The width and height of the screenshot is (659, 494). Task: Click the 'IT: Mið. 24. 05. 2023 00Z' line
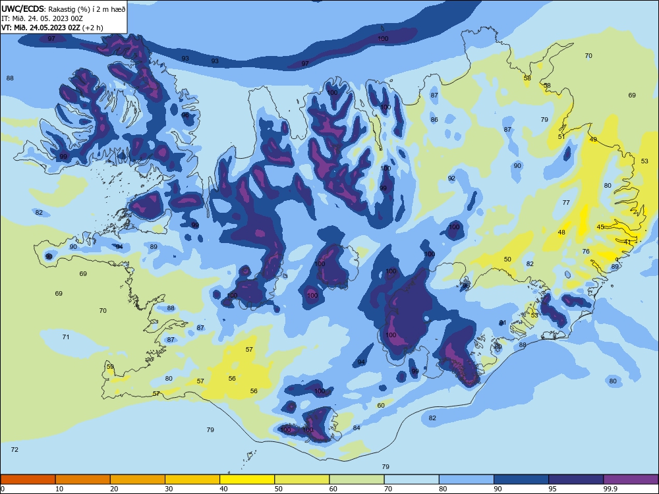point(42,18)
